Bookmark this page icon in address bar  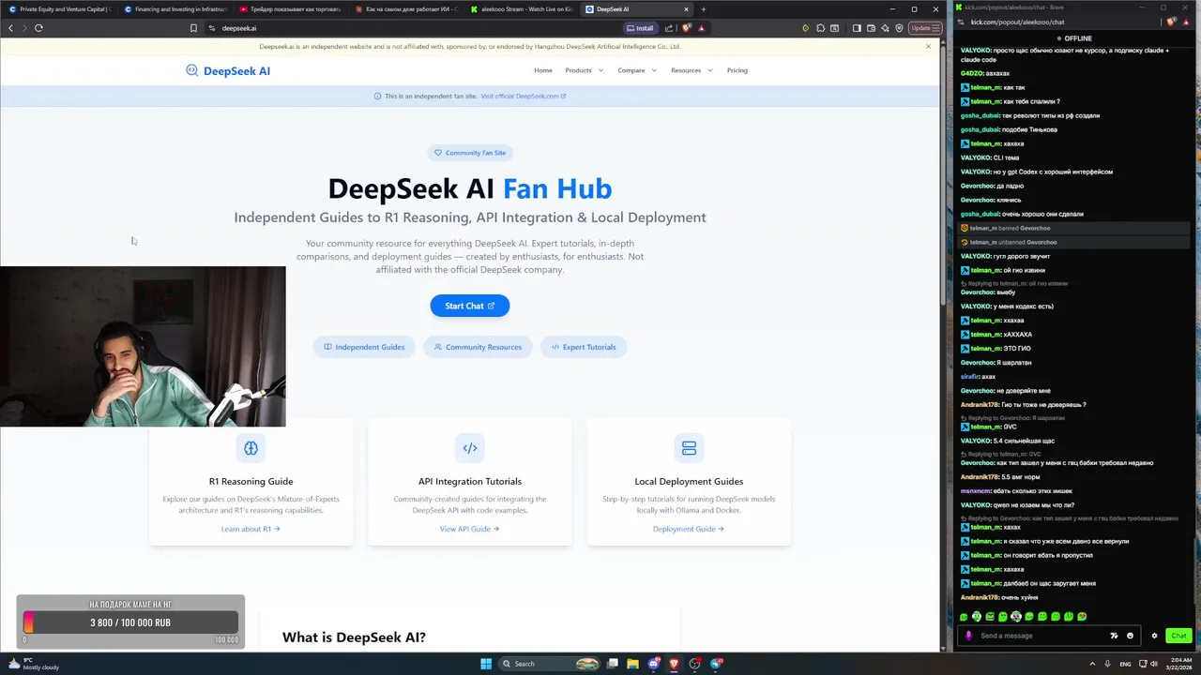194,28
